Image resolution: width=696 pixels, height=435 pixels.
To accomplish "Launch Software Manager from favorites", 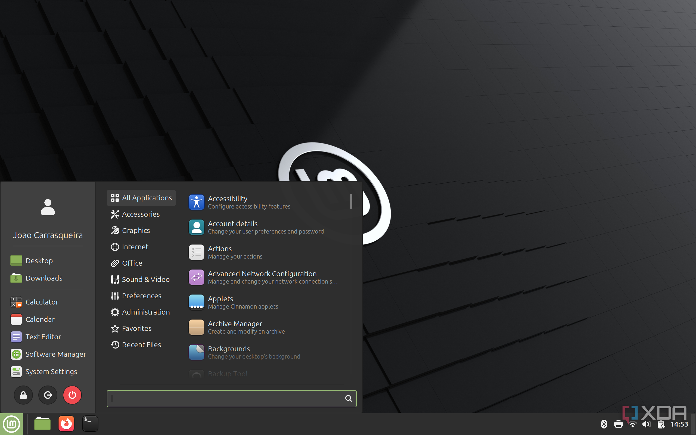I will point(48,354).
